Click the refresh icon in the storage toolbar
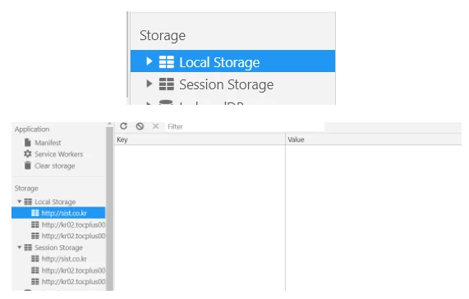 (x=123, y=126)
